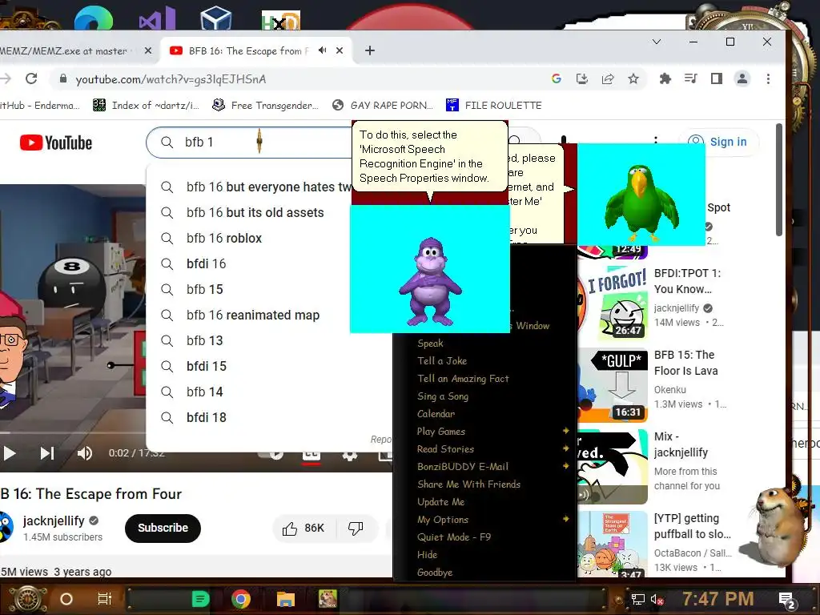Select suggestion 'bfb 14'

point(204,392)
